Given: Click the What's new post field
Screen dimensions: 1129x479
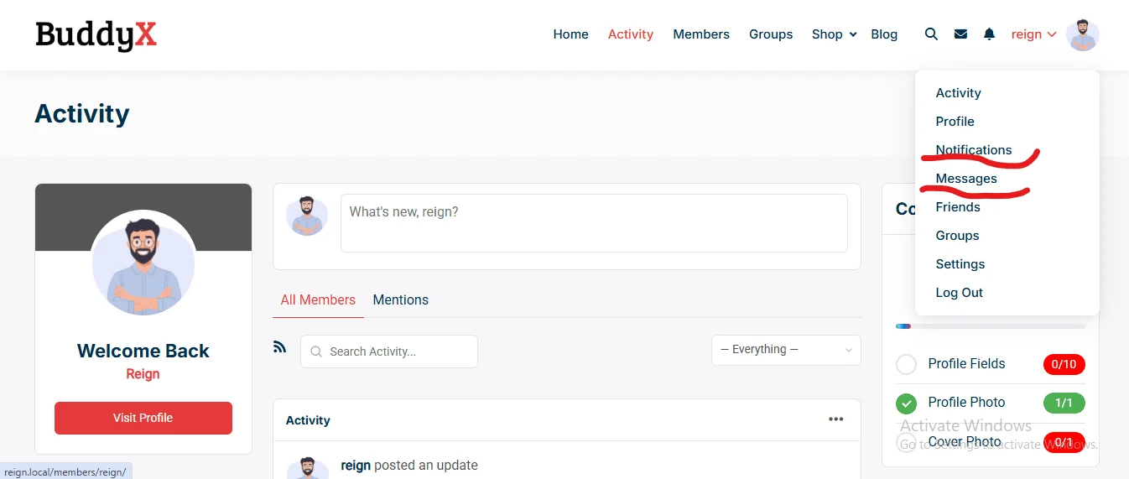Looking at the screenshot, I should [x=594, y=223].
